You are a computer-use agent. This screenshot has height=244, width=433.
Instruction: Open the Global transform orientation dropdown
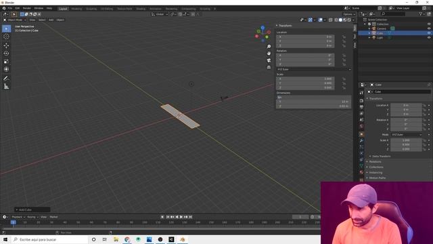(160, 14)
